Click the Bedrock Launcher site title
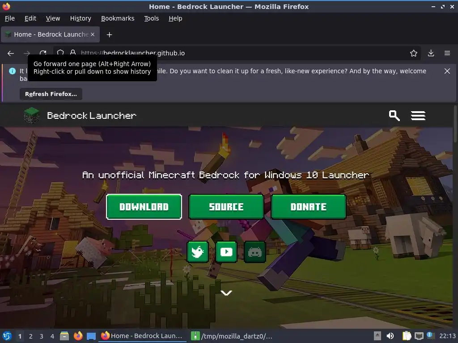 (92, 116)
